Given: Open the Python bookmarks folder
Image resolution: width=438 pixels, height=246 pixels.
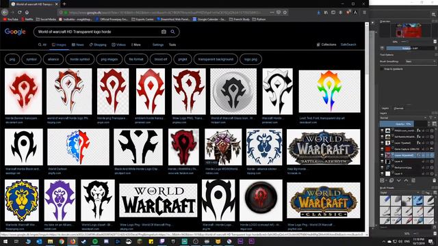Looking at the screenshot, I should [259, 19].
